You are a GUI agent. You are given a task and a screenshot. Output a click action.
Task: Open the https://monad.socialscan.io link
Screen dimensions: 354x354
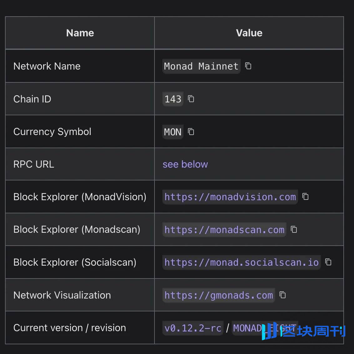(241, 263)
